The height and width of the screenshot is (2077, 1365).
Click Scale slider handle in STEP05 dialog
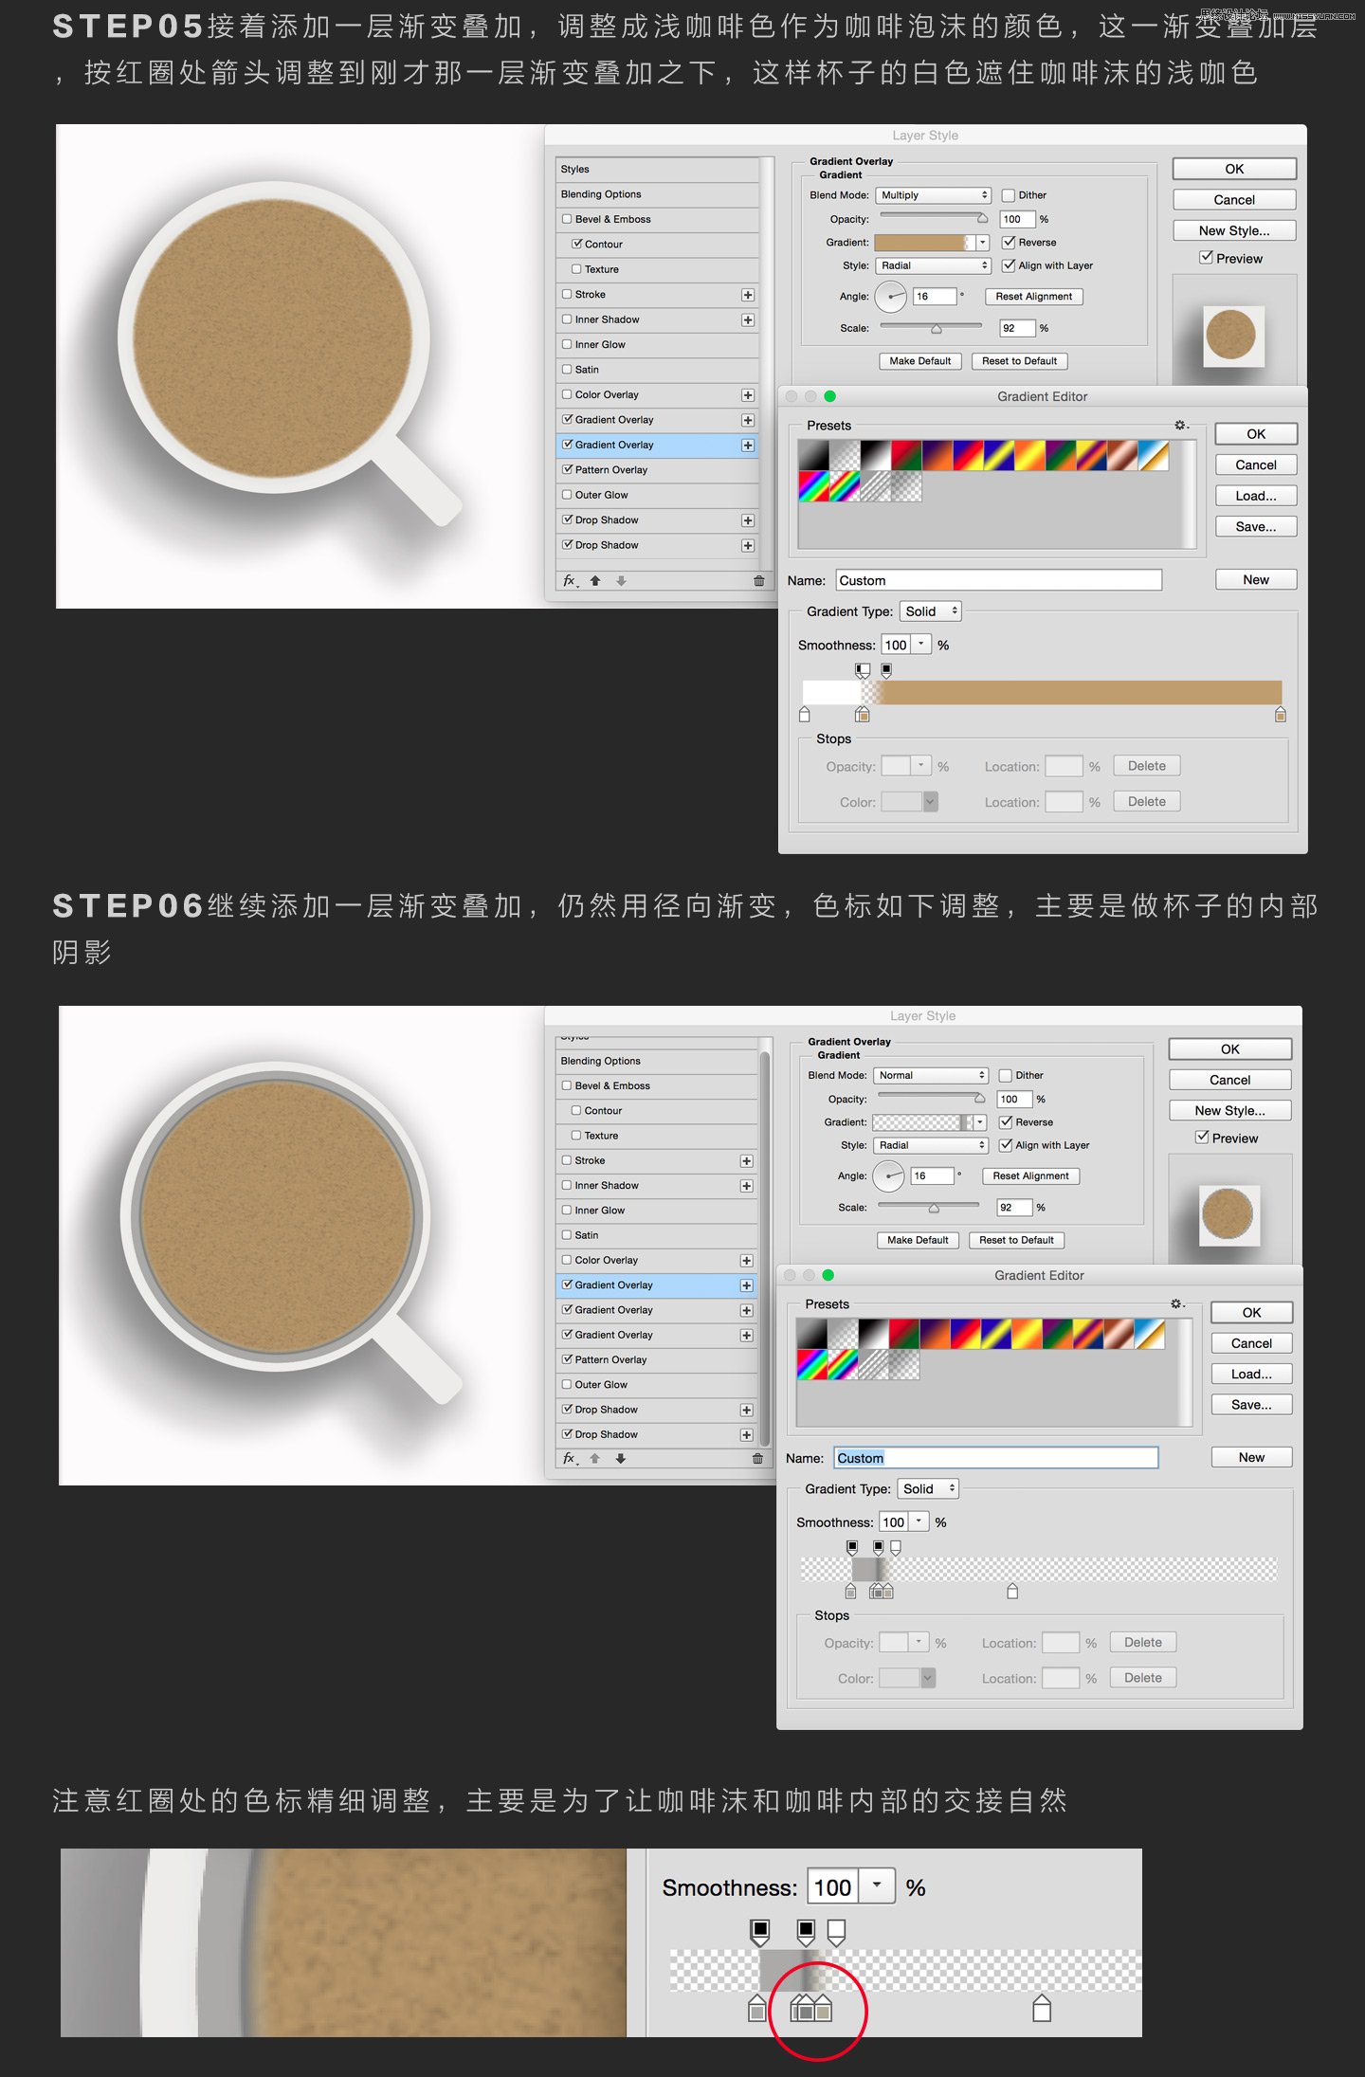pos(937,329)
